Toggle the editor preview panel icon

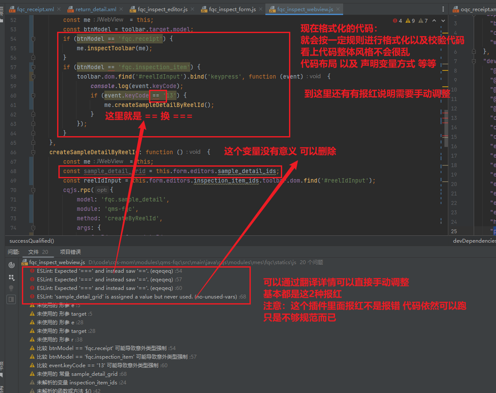click(x=12, y=299)
